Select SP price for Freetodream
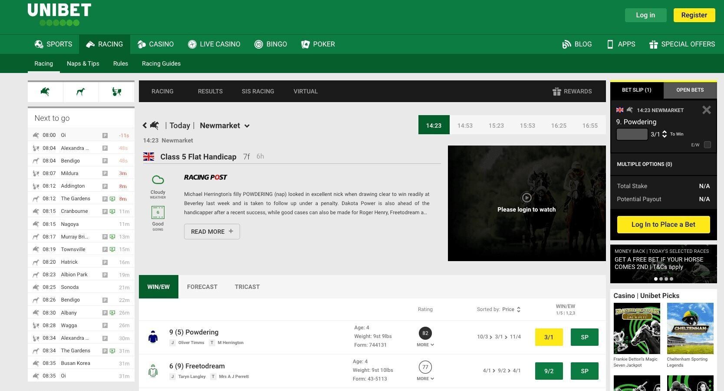This screenshot has height=391, width=724. point(585,371)
